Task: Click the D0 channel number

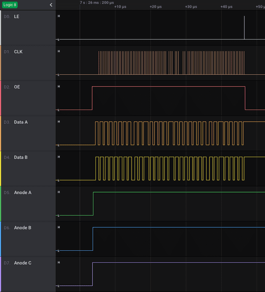Action: [x=6, y=16]
